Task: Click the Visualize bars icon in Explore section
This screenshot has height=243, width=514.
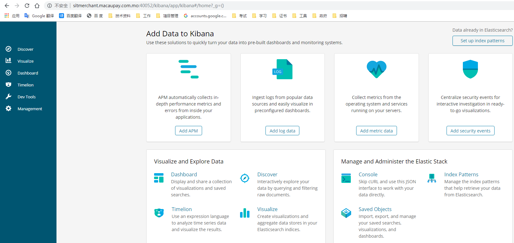Action: point(245,213)
